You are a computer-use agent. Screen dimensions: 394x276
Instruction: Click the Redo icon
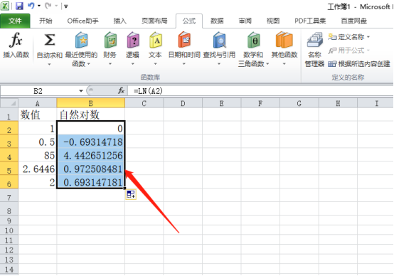48,6
